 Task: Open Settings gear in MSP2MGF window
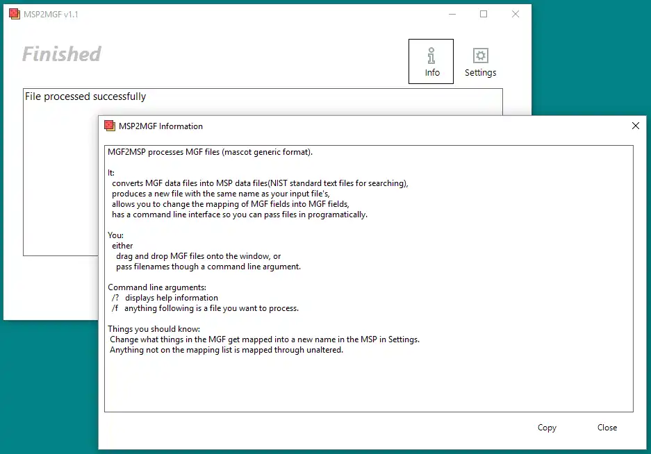[x=480, y=61]
